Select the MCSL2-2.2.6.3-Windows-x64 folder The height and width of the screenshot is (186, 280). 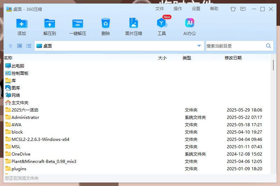[40, 139]
